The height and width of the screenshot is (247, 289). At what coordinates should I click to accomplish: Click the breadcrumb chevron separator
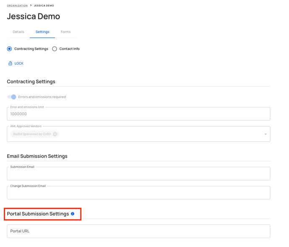(31, 5)
